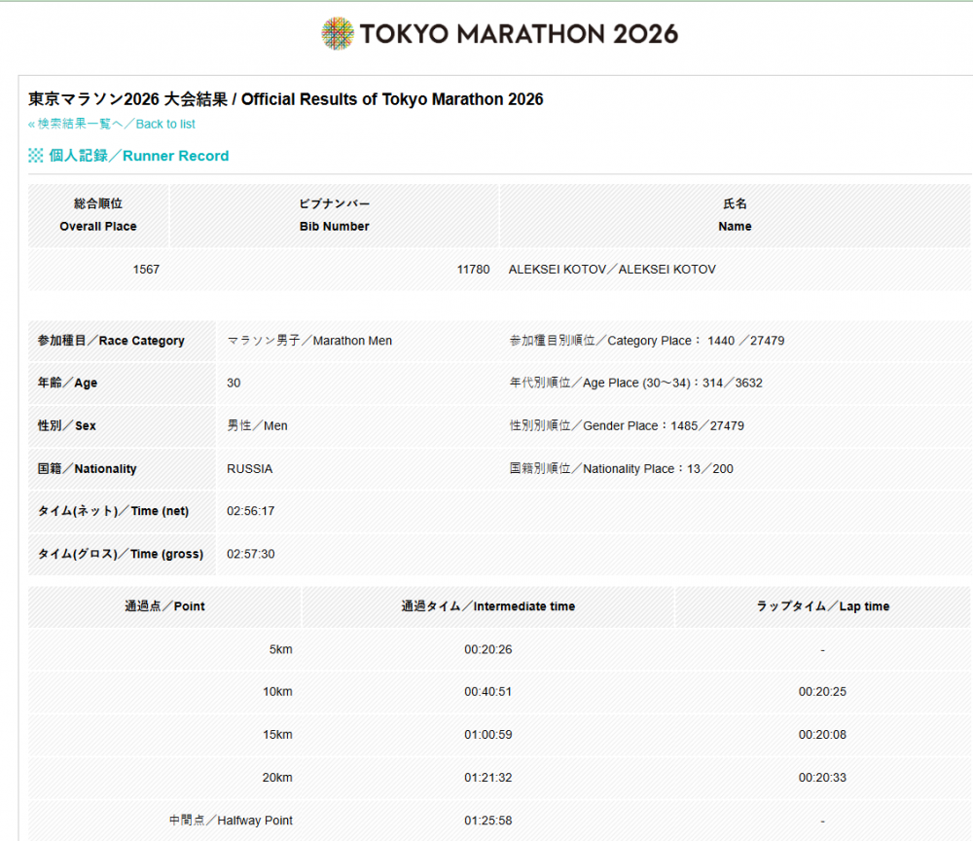This screenshot has height=841, width=973.
Task: Click the Race Category row label
Action: tap(111, 341)
